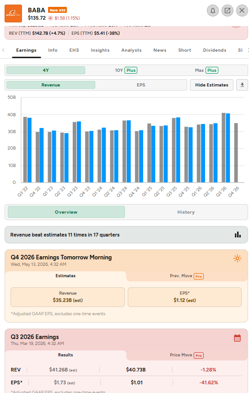Click the -1.28% revenue surprise
This screenshot has height=393, width=249.
pyautogui.click(x=208, y=370)
